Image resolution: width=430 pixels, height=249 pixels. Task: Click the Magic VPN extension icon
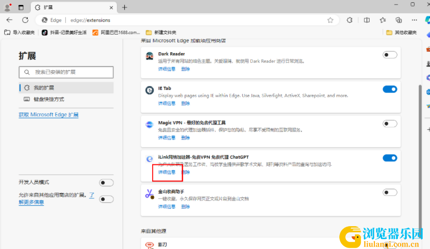pos(150,124)
